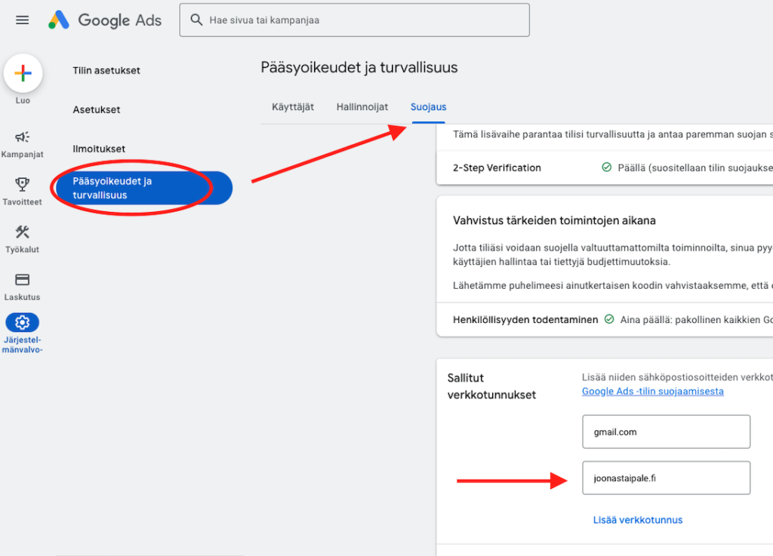773x556 pixels.
Task: Click Lisää verkkotunnus to add a domain
Action: (638, 520)
